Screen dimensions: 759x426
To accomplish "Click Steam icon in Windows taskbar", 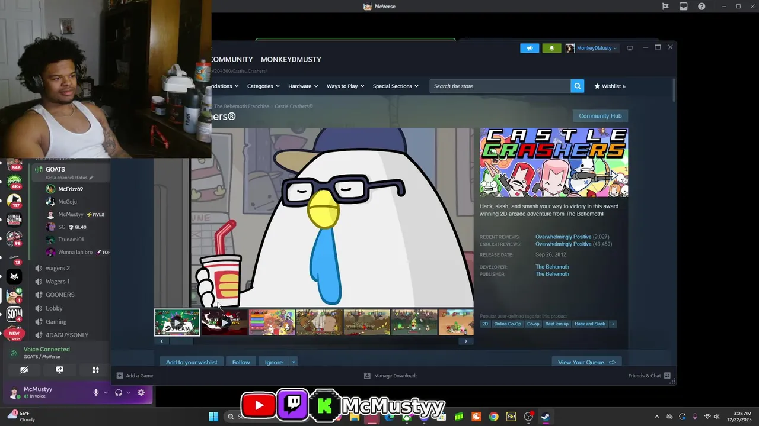I will pyautogui.click(x=545, y=417).
